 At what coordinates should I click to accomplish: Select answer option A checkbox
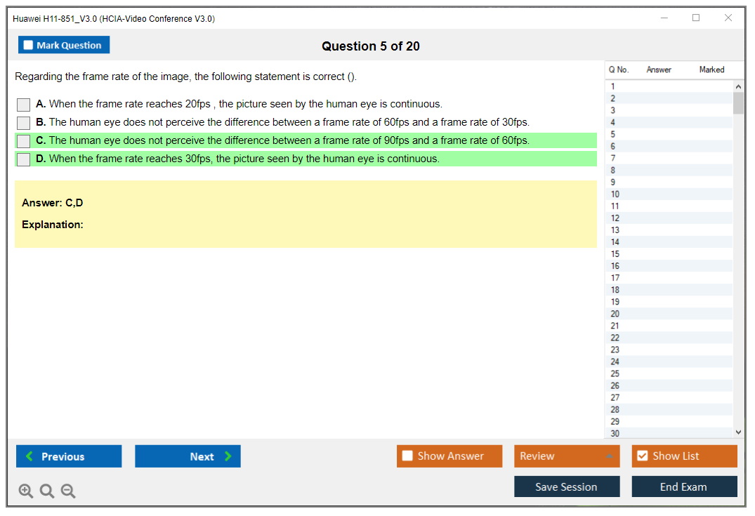(x=24, y=105)
